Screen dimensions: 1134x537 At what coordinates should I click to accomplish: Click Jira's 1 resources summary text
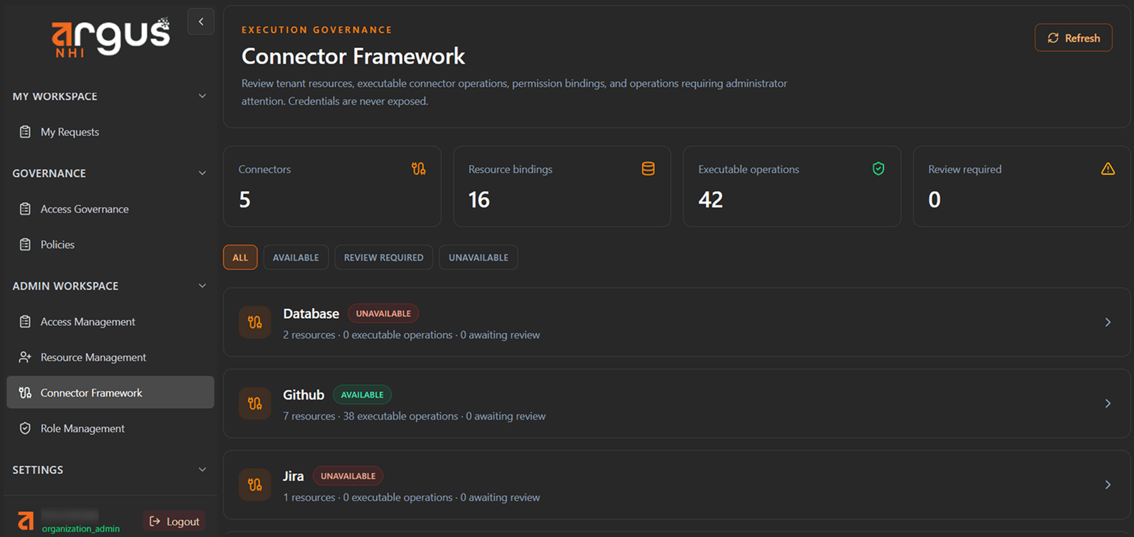point(411,497)
